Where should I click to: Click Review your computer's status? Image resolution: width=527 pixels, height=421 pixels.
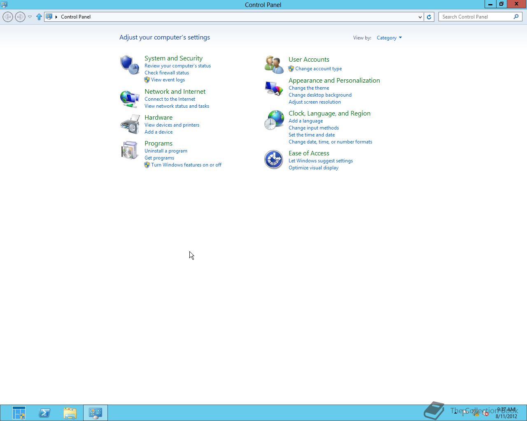177,66
